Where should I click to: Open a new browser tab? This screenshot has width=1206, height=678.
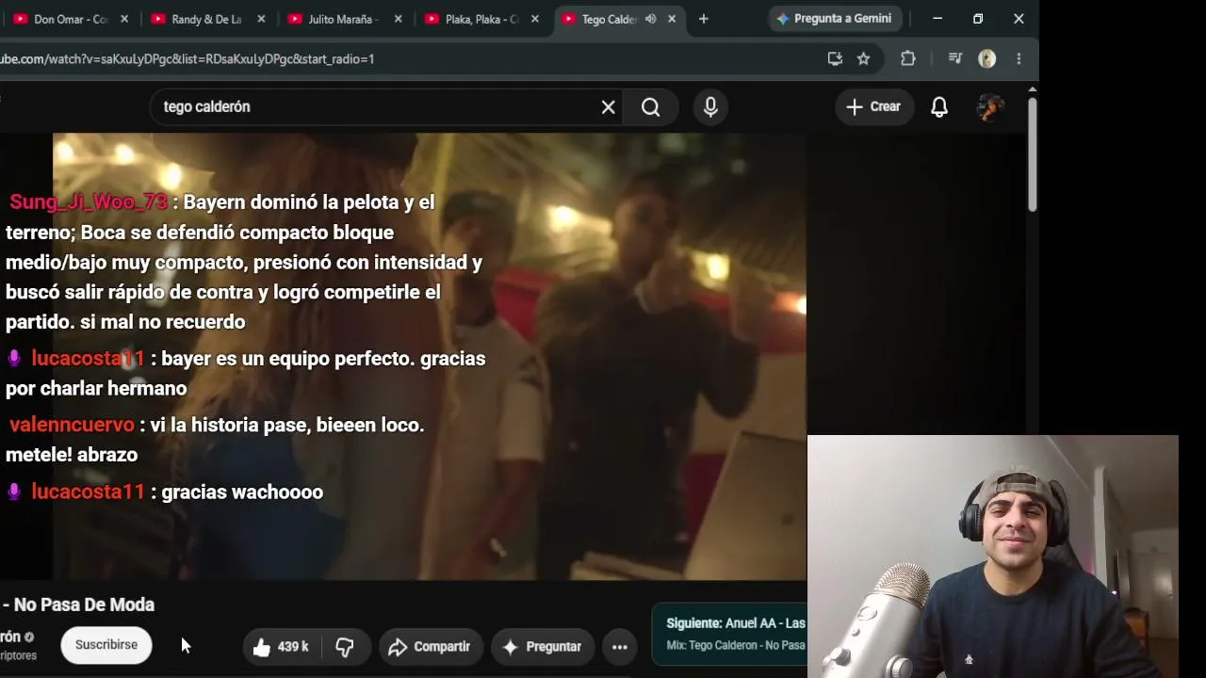pos(704,19)
